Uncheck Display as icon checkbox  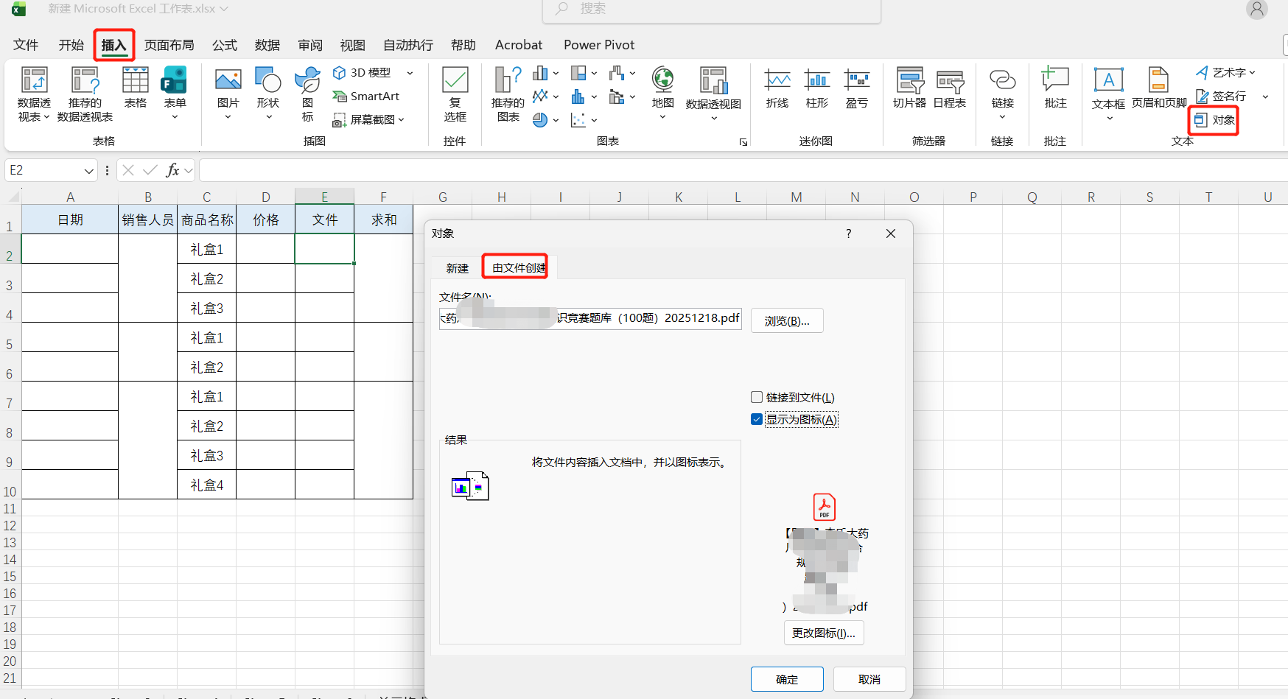click(x=757, y=419)
